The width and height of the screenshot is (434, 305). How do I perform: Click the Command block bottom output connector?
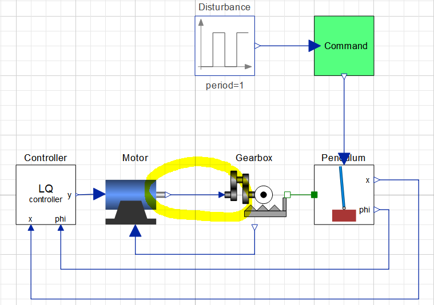pos(344,77)
